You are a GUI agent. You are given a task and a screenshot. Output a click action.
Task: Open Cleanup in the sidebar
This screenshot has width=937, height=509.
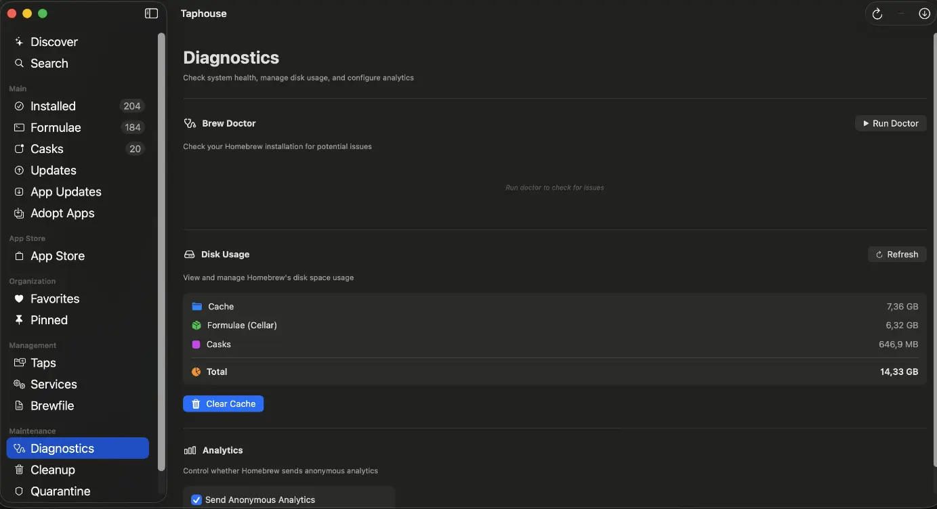(78, 470)
